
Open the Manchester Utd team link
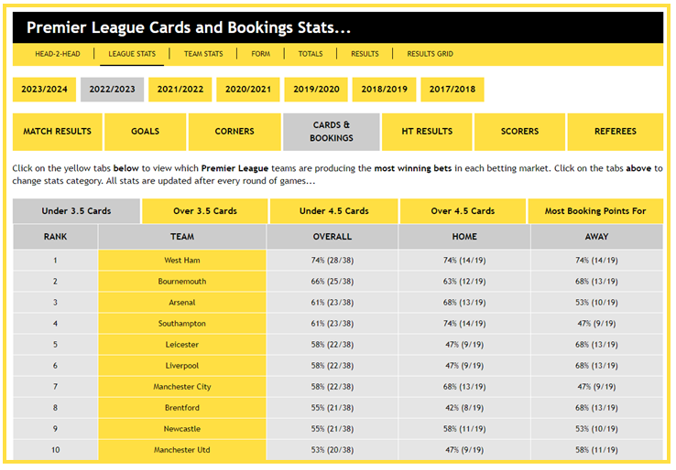182,450
